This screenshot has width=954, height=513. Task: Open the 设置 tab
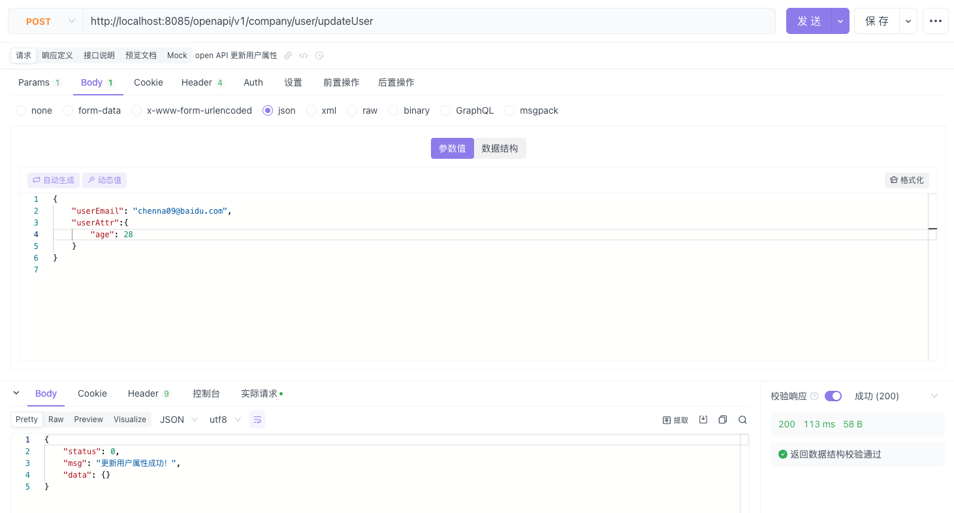293,82
